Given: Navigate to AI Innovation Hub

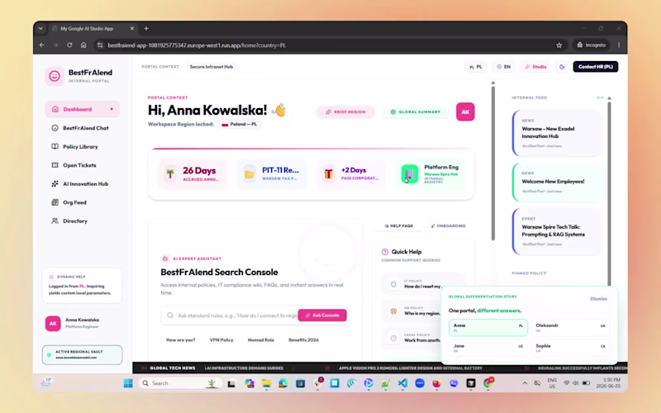Looking at the screenshot, I should pos(82,183).
